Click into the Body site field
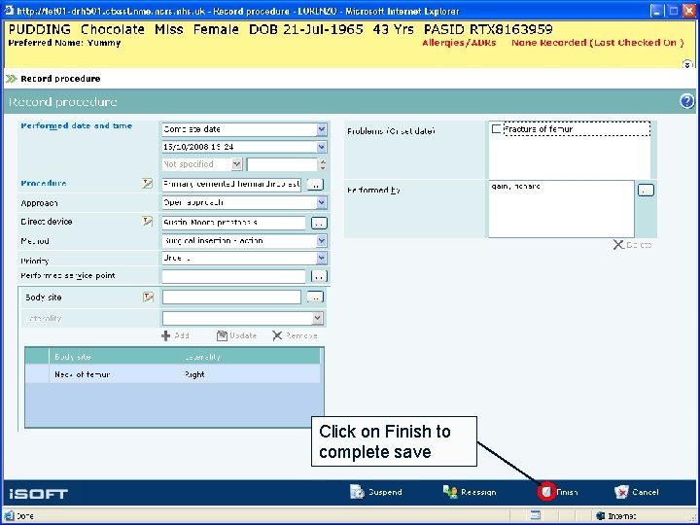The image size is (700, 525). 231,297
